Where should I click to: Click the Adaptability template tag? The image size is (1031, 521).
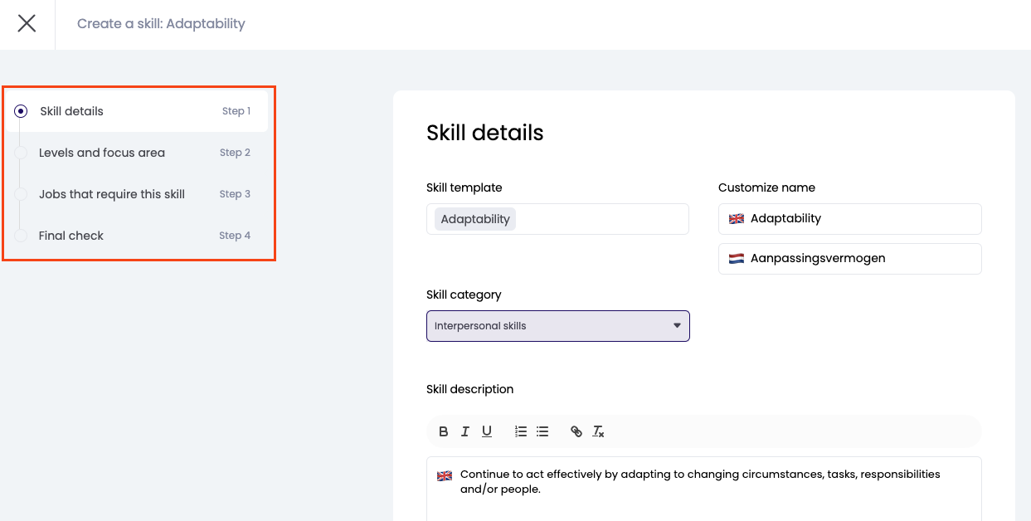point(475,219)
